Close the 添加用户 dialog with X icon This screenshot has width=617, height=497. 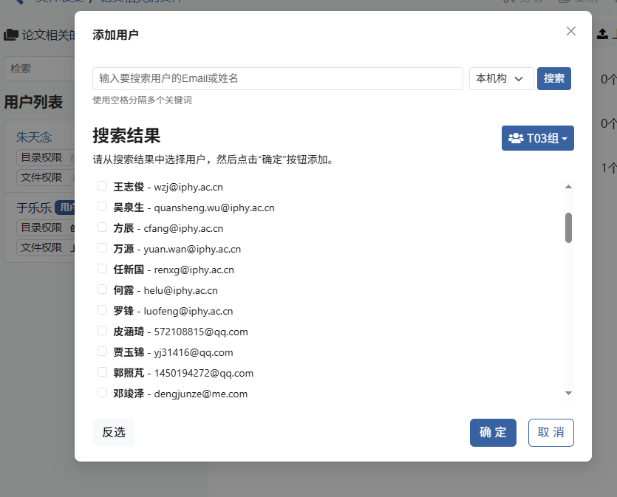click(571, 31)
